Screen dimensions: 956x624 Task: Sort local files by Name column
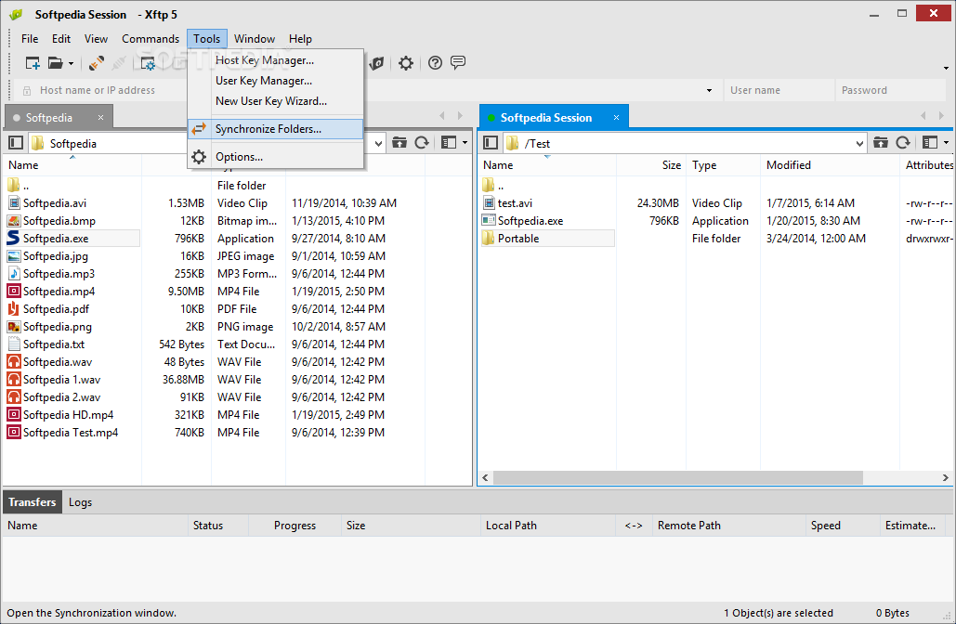click(72, 165)
